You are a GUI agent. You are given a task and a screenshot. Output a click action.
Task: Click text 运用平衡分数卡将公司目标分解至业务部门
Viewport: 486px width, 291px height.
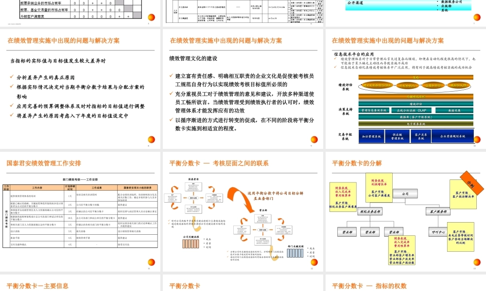(275, 196)
